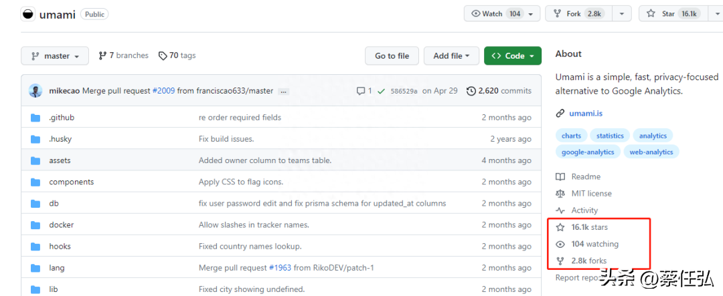Open the master branch selector dropdown
The height and width of the screenshot is (296, 723).
click(x=55, y=55)
